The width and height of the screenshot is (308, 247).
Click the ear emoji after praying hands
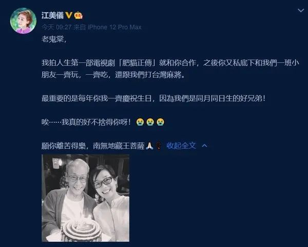159,146
